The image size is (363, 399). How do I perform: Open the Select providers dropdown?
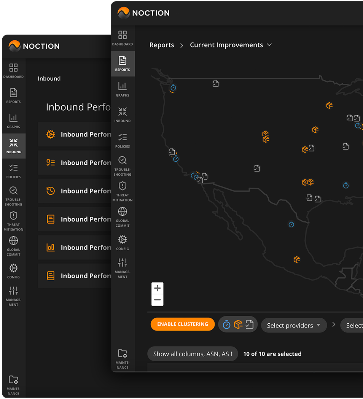click(294, 326)
